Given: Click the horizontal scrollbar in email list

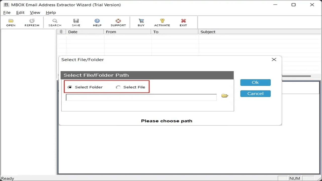Looking at the screenshot, I should coord(296,76).
